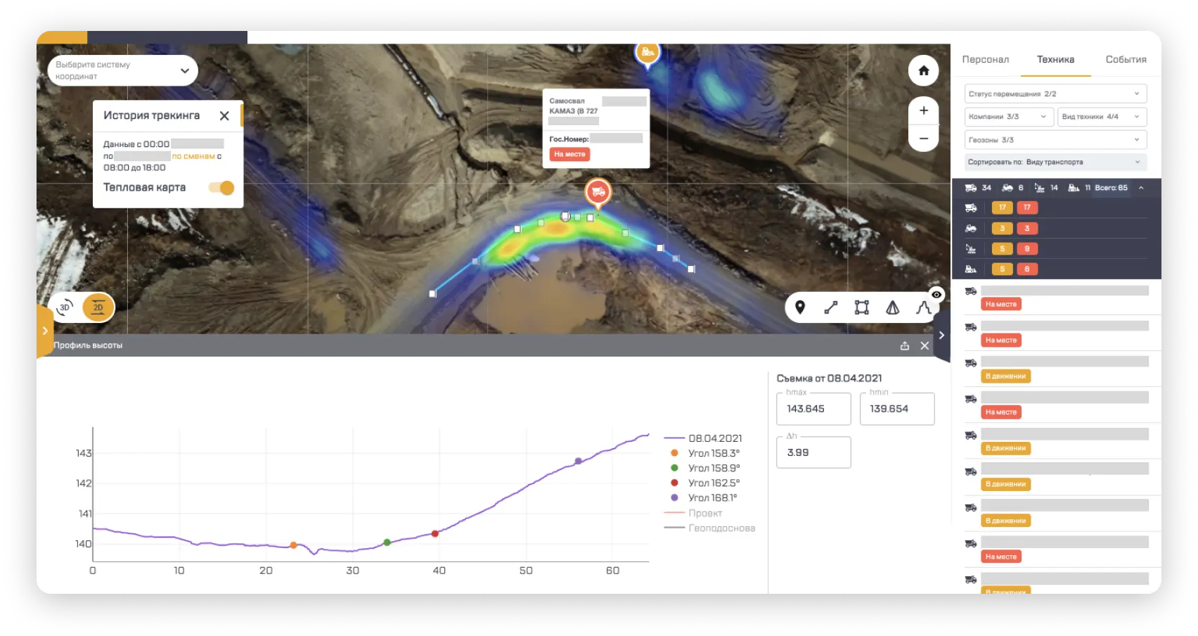Click the home view button on map
Viewport: 1198px width, 636px height.
click(923, 70)
